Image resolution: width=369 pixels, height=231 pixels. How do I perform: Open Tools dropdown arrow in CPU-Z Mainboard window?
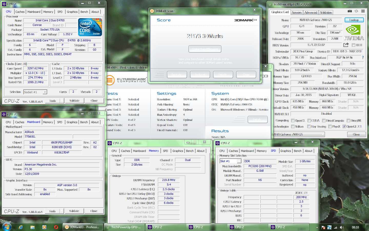61,211
